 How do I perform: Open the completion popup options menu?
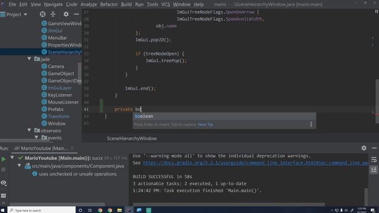click(x=311, y=124)
